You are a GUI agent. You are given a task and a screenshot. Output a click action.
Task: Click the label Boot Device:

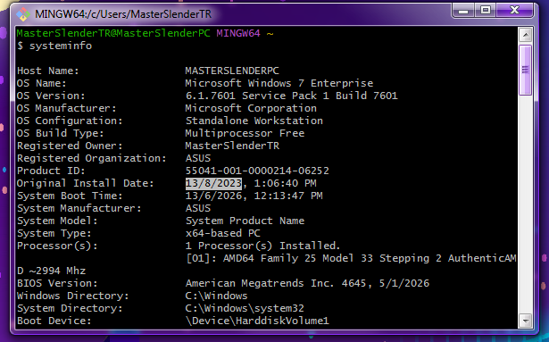click(54, 321)
